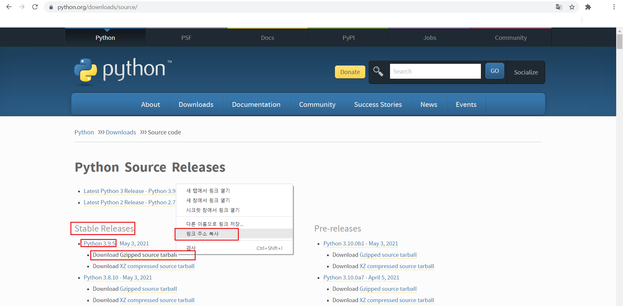This screenshot has width=623, height=306.
Task: Download Gzipped source tarball for Python 3.9.5
Action: click(148, 255)
